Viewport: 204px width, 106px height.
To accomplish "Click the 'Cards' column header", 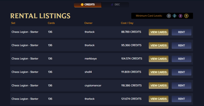I will coord(51,23).
